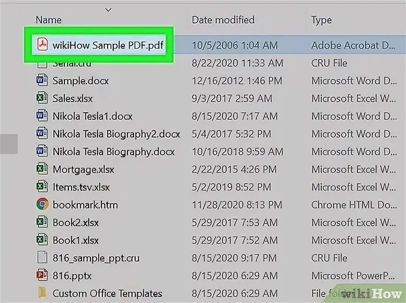406x303 pixels.
Task: Click the Excel icon beside Book2.xlsx
Action: [42, 222]
